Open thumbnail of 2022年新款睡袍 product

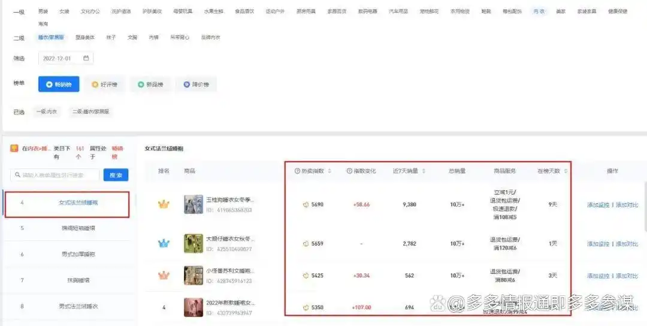194,307
